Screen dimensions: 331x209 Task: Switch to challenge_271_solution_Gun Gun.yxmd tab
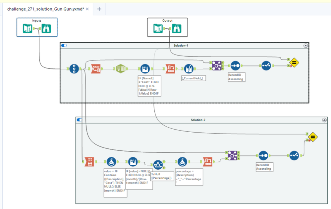[46, 9]
